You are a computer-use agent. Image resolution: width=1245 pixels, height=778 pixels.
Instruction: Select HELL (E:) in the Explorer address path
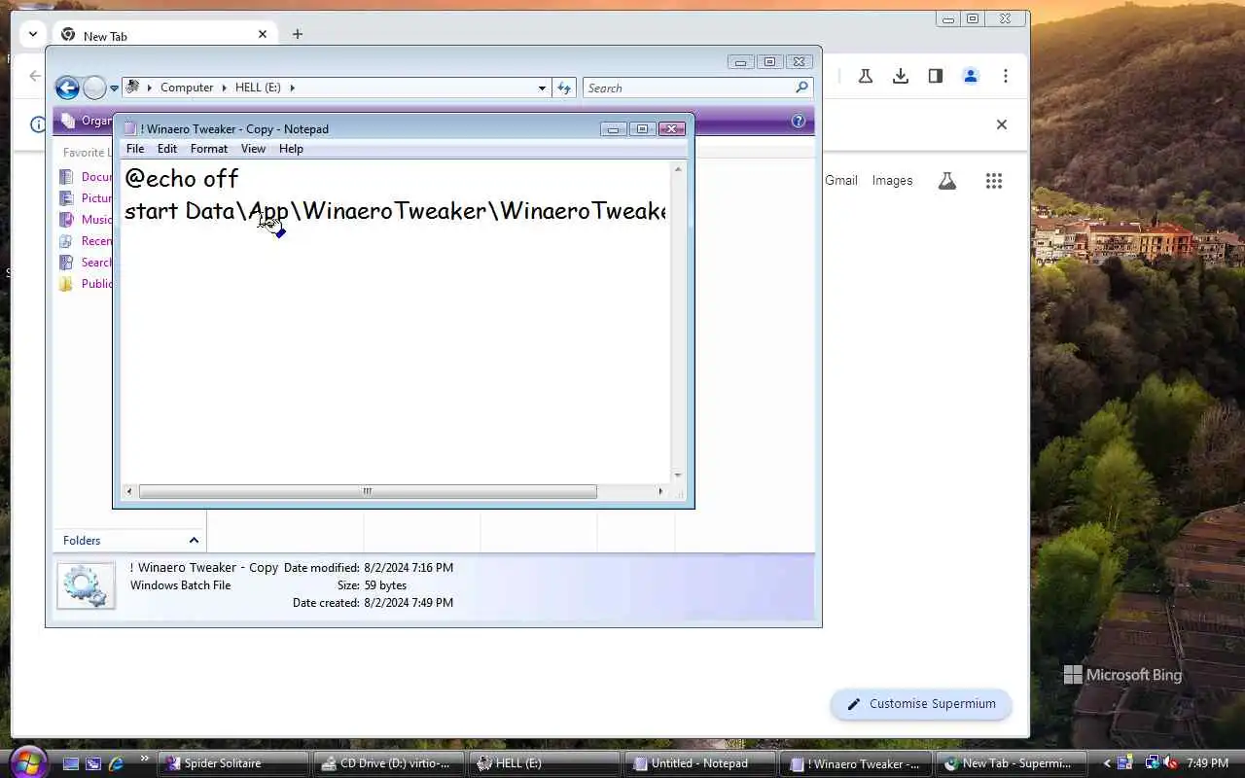pos(258,88)
